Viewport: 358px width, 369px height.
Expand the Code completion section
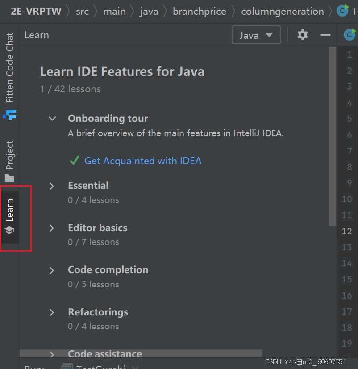(52, 270)
